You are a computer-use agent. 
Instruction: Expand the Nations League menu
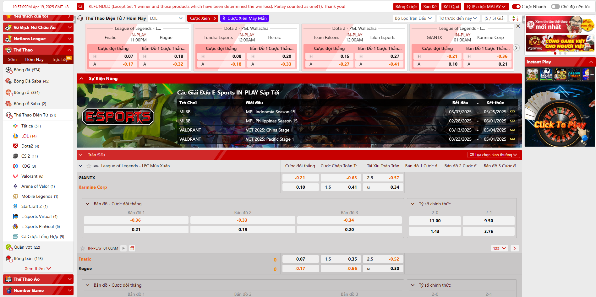click(38, 39)
